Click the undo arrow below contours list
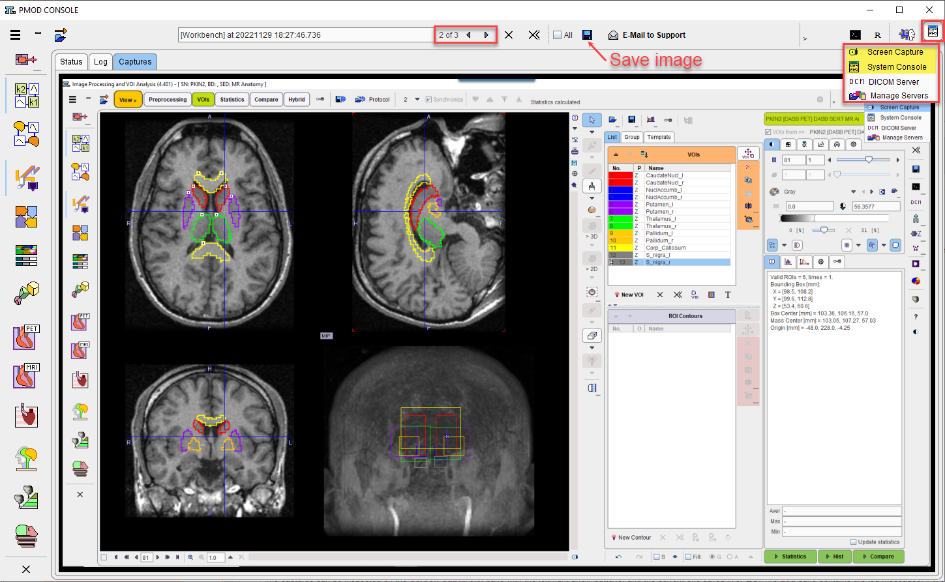Screen dimensions: 945x582 coord(618,557)
